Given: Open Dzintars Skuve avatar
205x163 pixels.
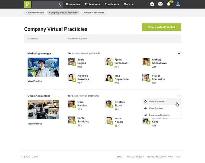Looking at the screenshot, I should point(109,104).
